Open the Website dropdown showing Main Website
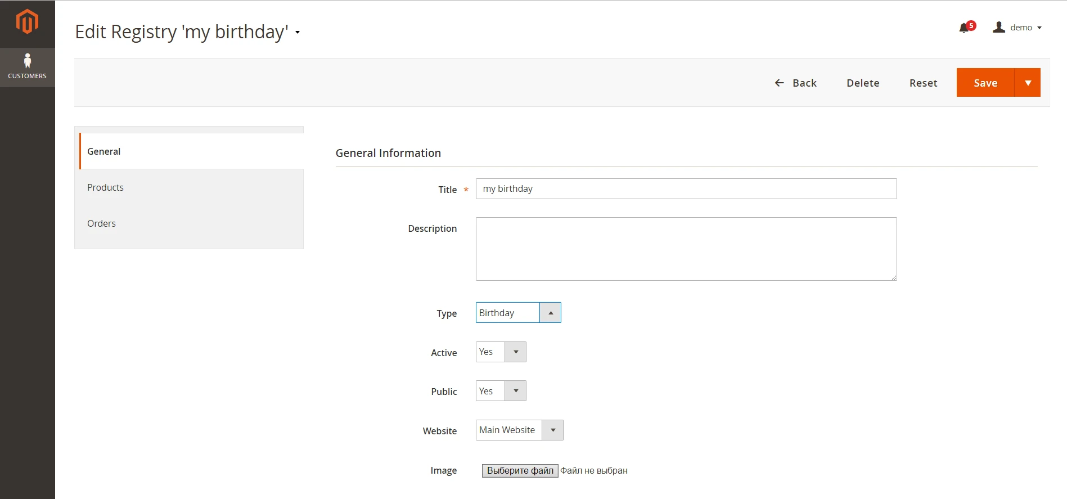 pyautogui.click(x=519, y=430)
